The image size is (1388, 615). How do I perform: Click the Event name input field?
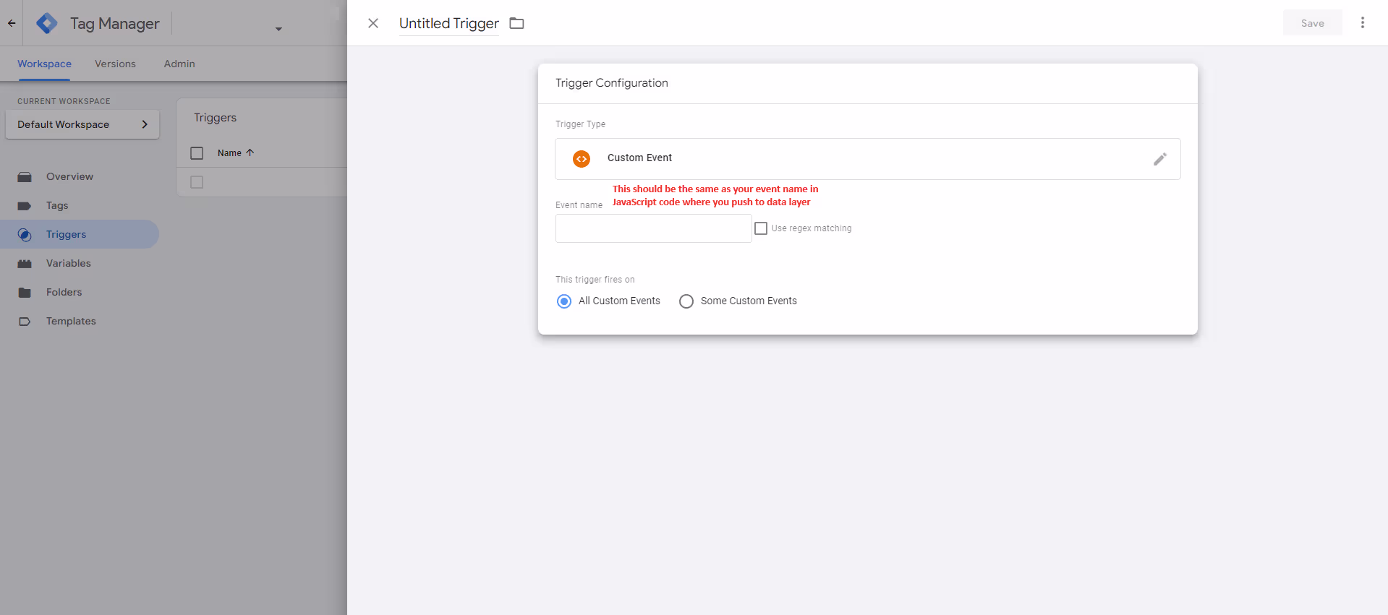point(654,228)
